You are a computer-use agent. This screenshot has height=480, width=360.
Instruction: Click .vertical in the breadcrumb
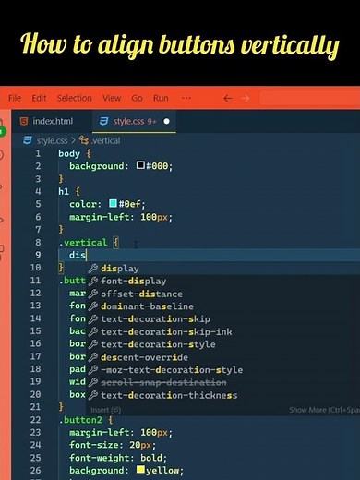[x=105, y=140]
